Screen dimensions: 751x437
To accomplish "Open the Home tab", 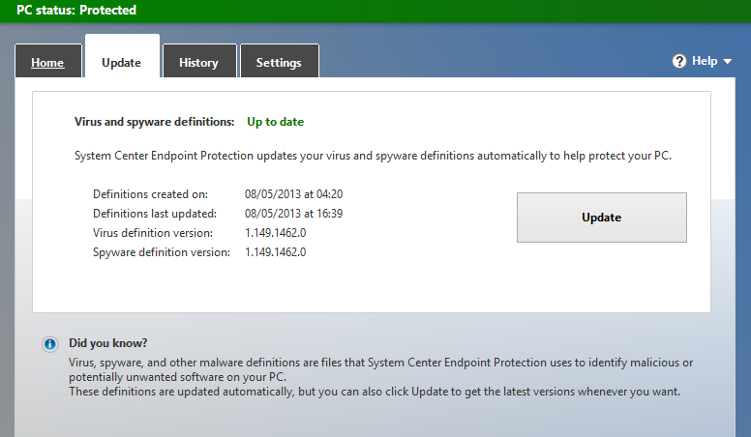I will [x=47, y=63].
